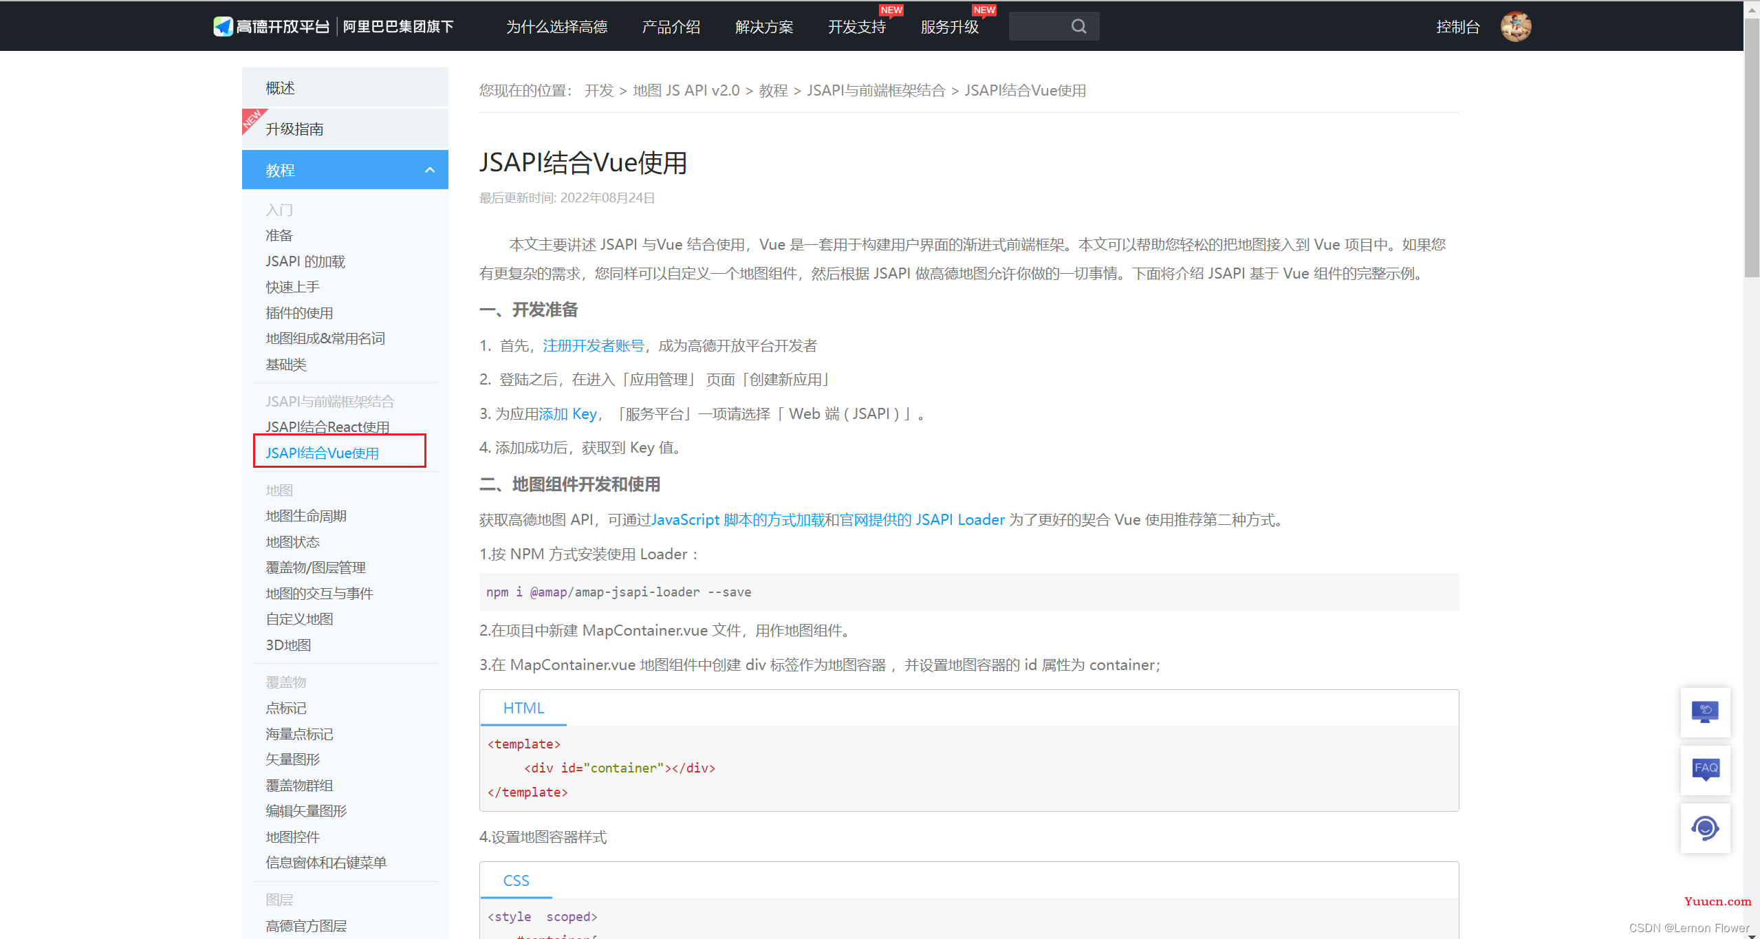This screenshot has width=1760, height=939.
Task: Select the 教程 sidebar section
Action: [345, 170]
